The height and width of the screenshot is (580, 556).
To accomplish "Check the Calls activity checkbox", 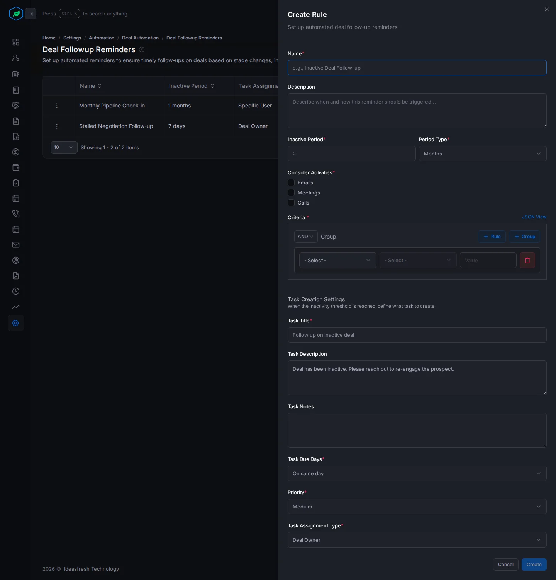I will click(291, 203).
